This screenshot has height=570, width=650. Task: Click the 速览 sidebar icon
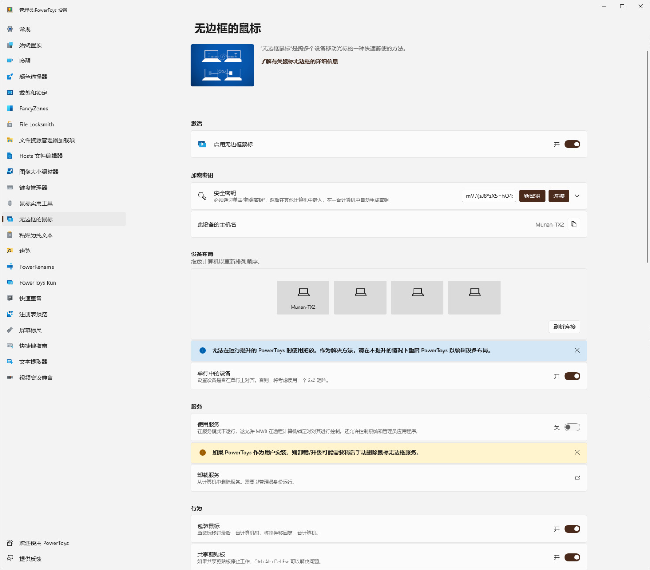(10, 251)
